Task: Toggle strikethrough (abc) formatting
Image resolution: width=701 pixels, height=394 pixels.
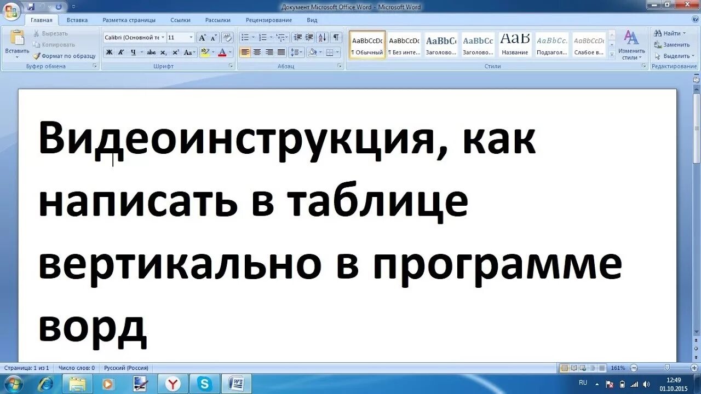Action: pos(152,53)
